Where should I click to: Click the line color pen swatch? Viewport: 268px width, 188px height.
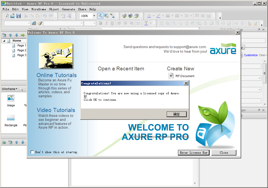tap(158, 16)
